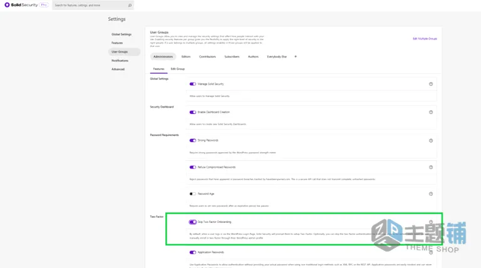Click the Security Dashboard section label

(x=162, y=106)
